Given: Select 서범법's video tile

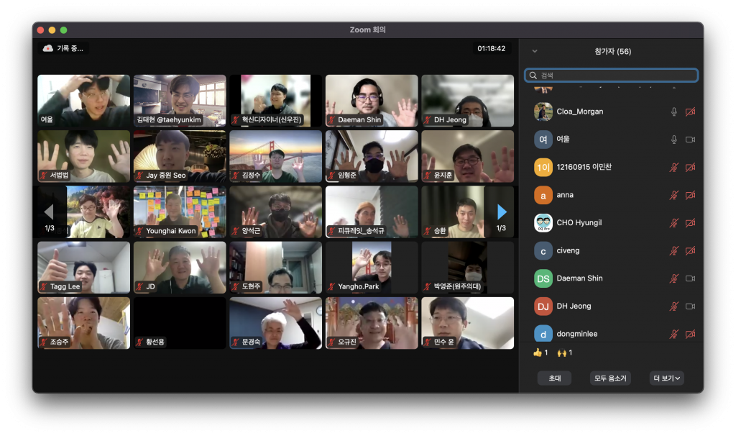Looking at the screenshot, I should 83,156.
